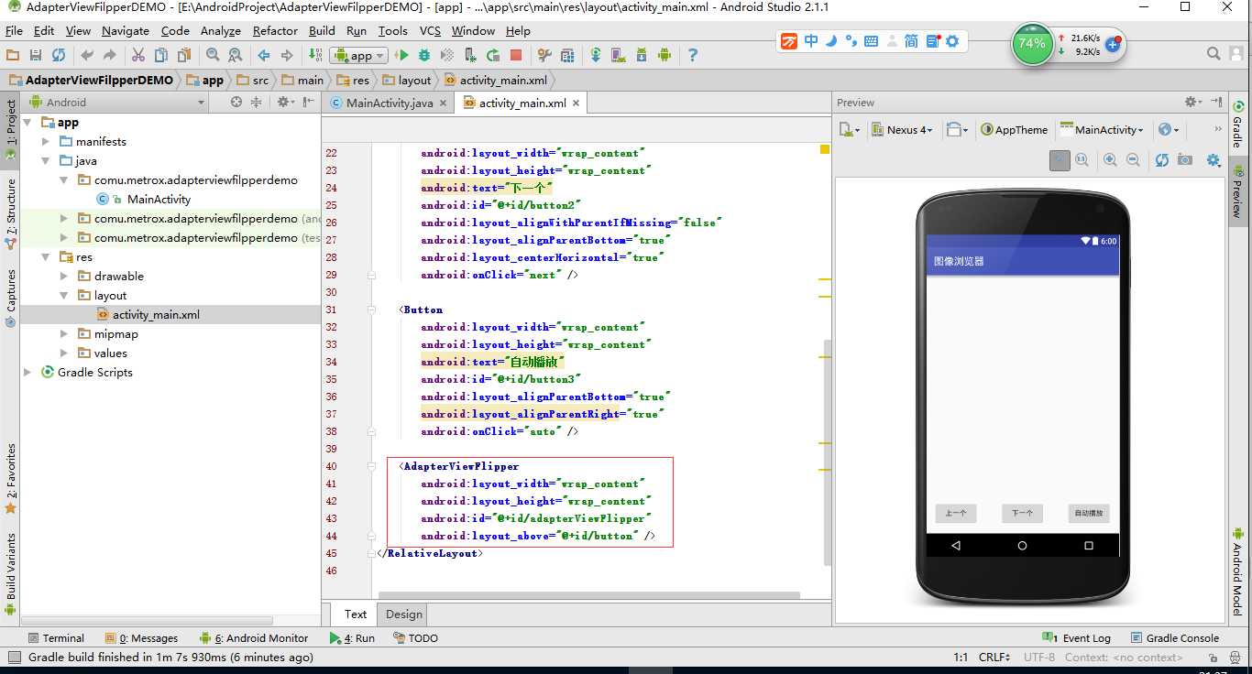Toggle the Favorites tool window
Viewport: 1252px width, 674px height.
pos(10,477)
